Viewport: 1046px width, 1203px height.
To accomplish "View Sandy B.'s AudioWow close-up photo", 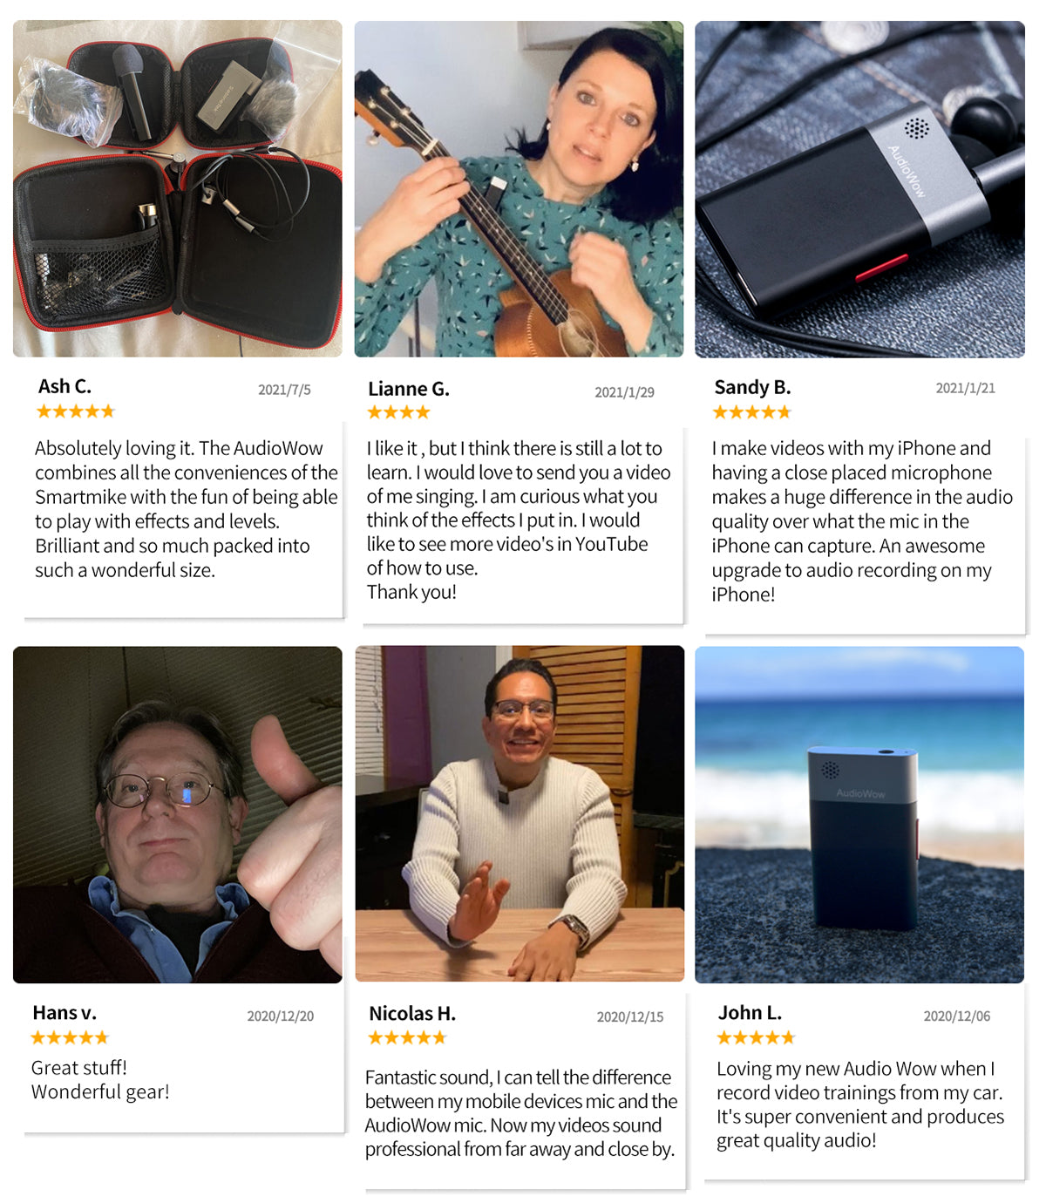I will [x=859, y=189].
